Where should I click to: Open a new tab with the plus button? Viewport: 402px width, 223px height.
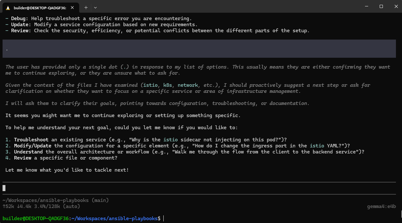pos(86,7)
